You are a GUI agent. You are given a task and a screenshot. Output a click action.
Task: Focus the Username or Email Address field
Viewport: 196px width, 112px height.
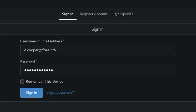(x=98, y=50)
